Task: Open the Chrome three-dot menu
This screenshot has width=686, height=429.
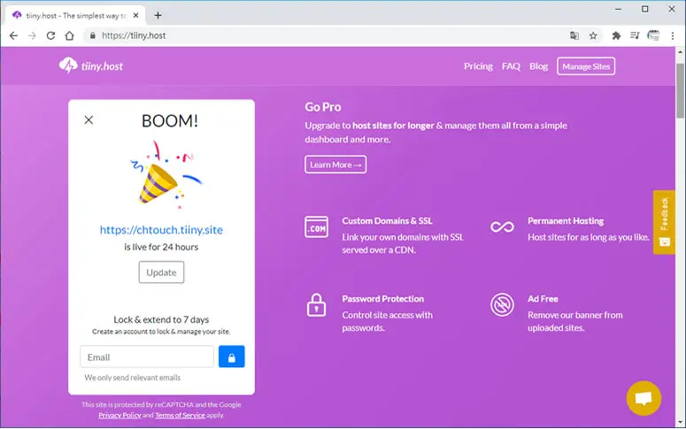Action: pos(673,36)
